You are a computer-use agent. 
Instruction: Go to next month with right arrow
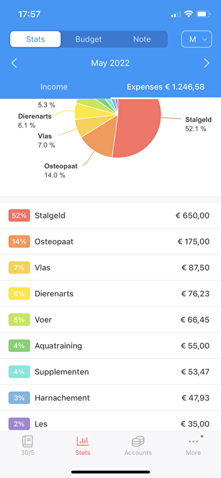click(207, 63)
